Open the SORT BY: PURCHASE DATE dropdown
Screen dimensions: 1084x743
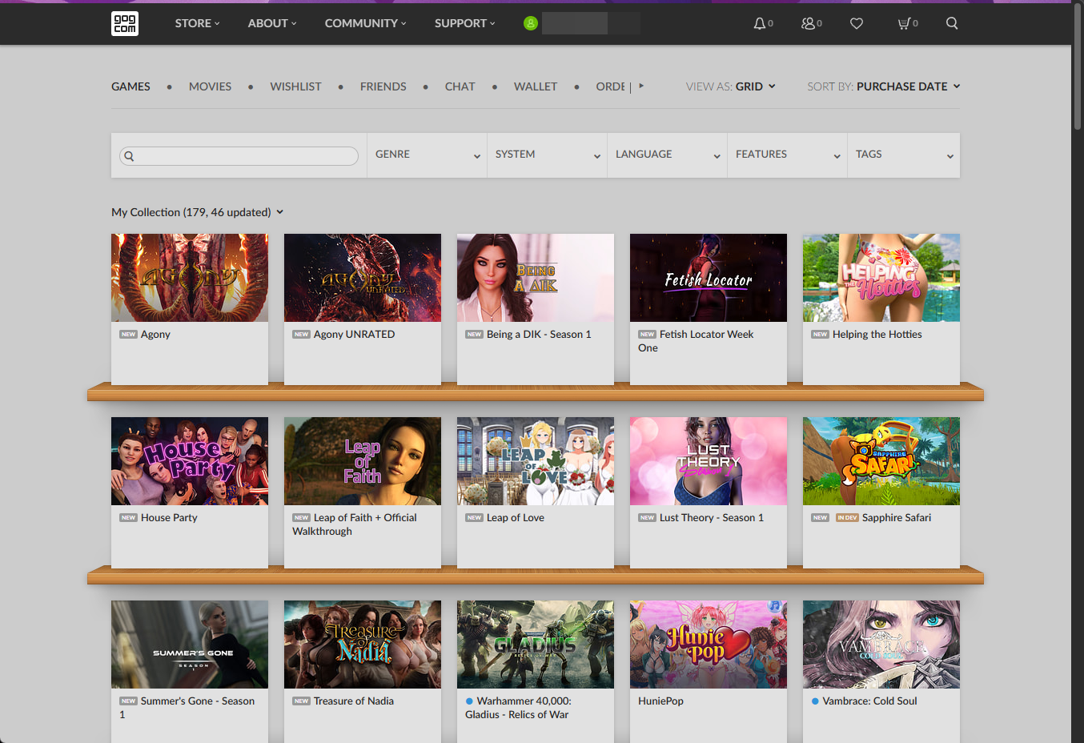(884, 86)
